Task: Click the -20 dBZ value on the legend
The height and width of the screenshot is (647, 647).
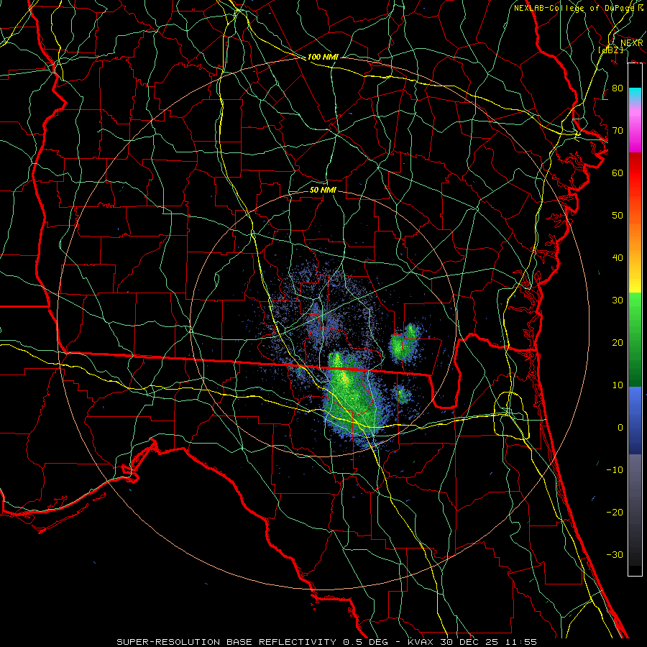Action: click(x=615, y=513)
